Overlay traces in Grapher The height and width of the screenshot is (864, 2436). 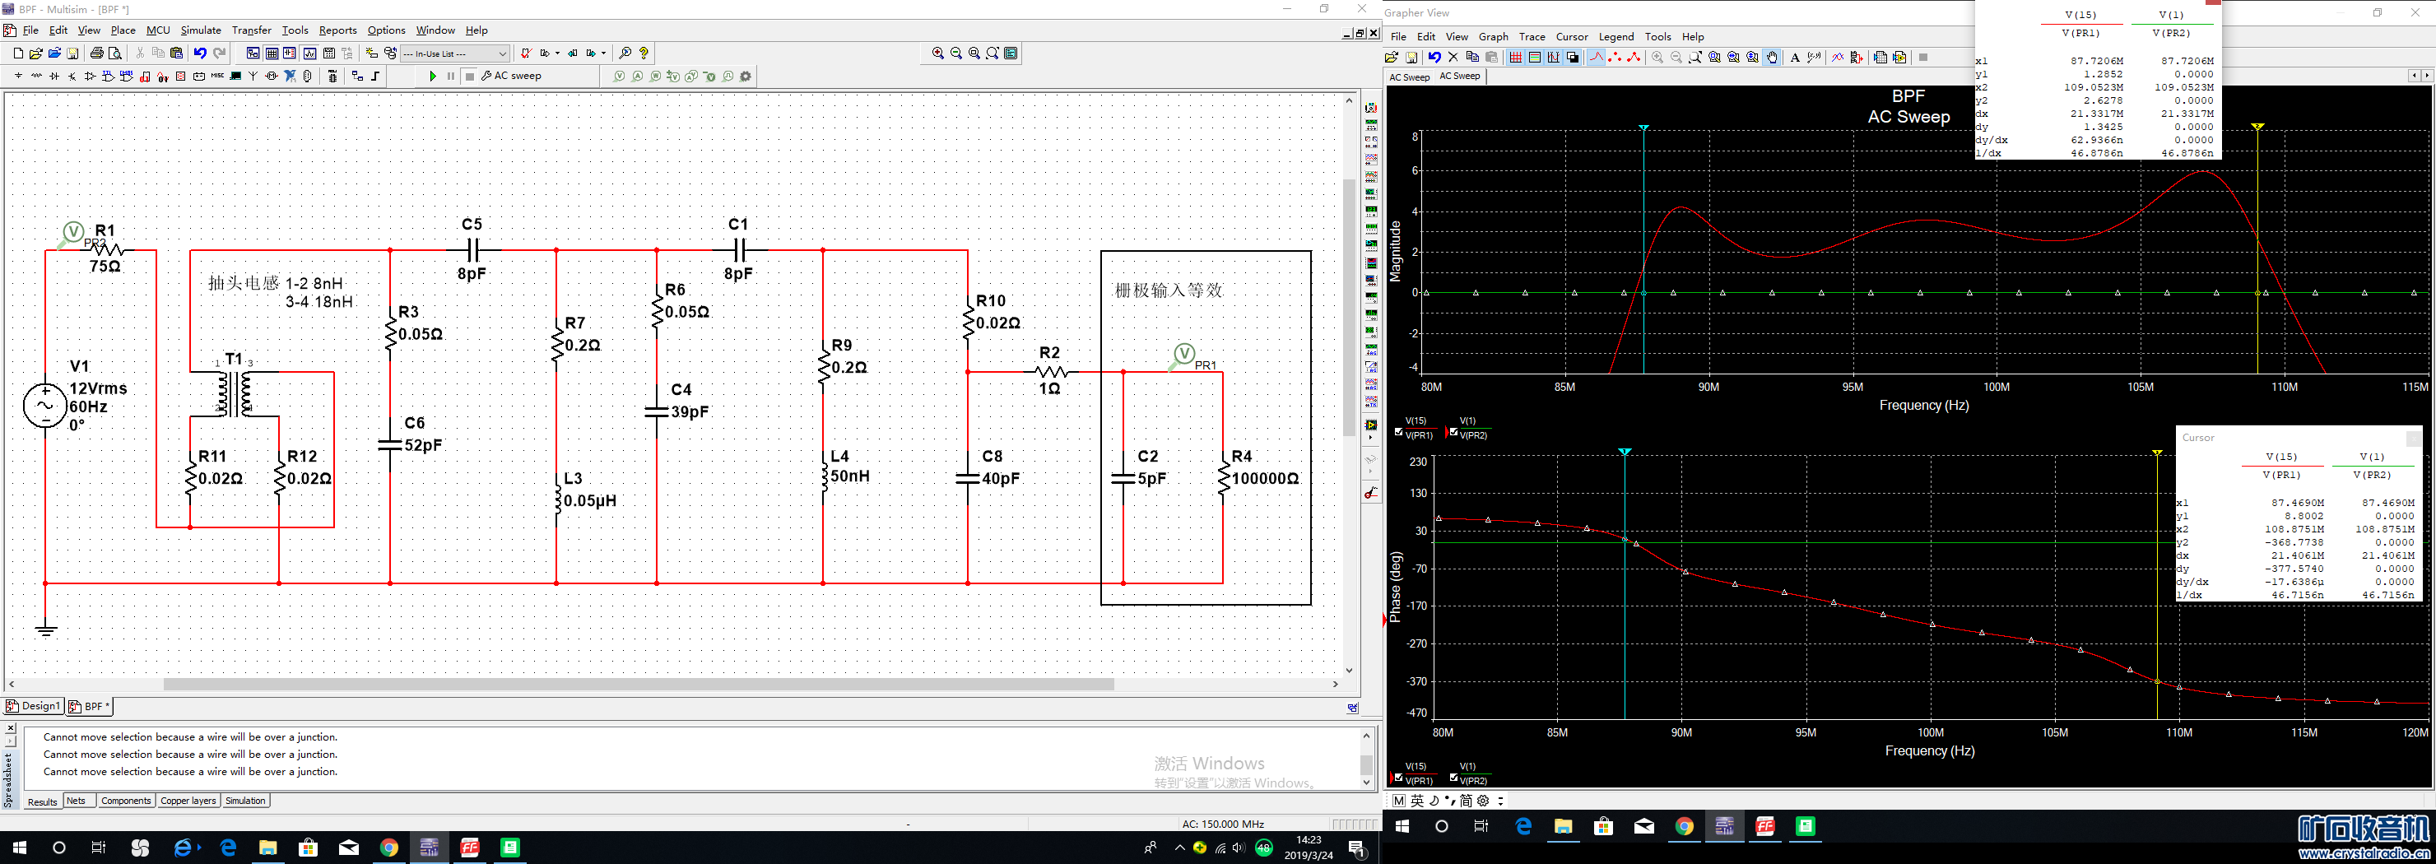[1838, 58]
